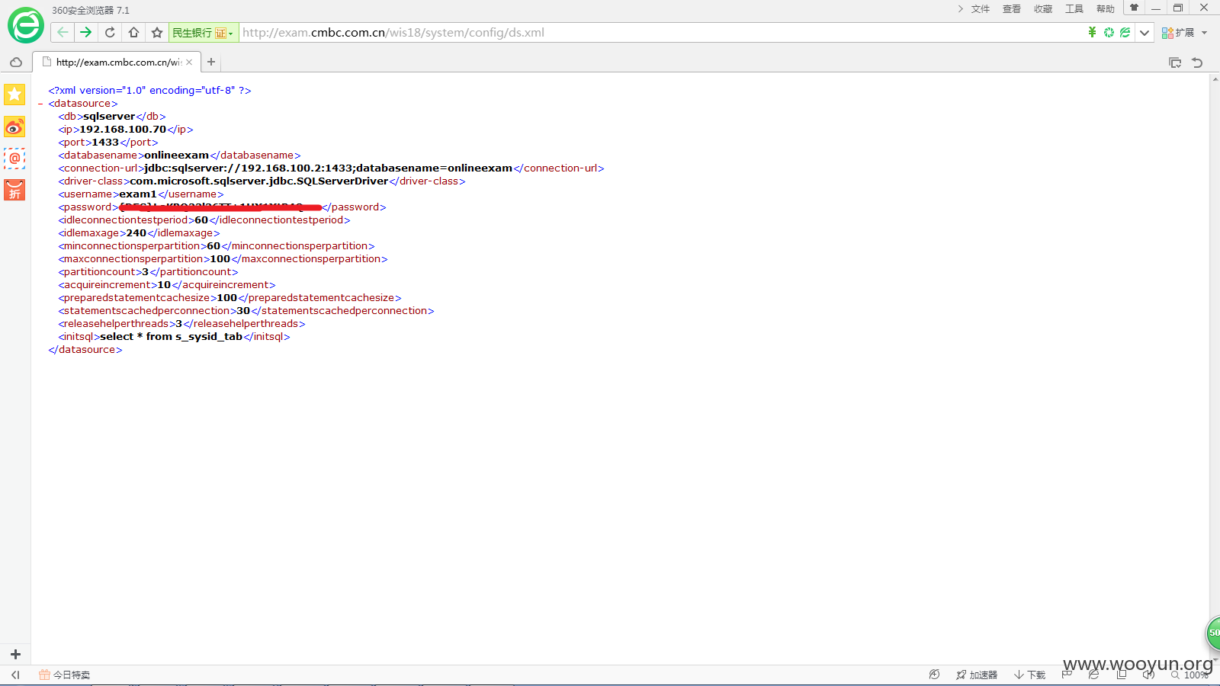1220x686 pixels.
Task: Expand the address bar history dropdown
Action: tap(1145, 33)
